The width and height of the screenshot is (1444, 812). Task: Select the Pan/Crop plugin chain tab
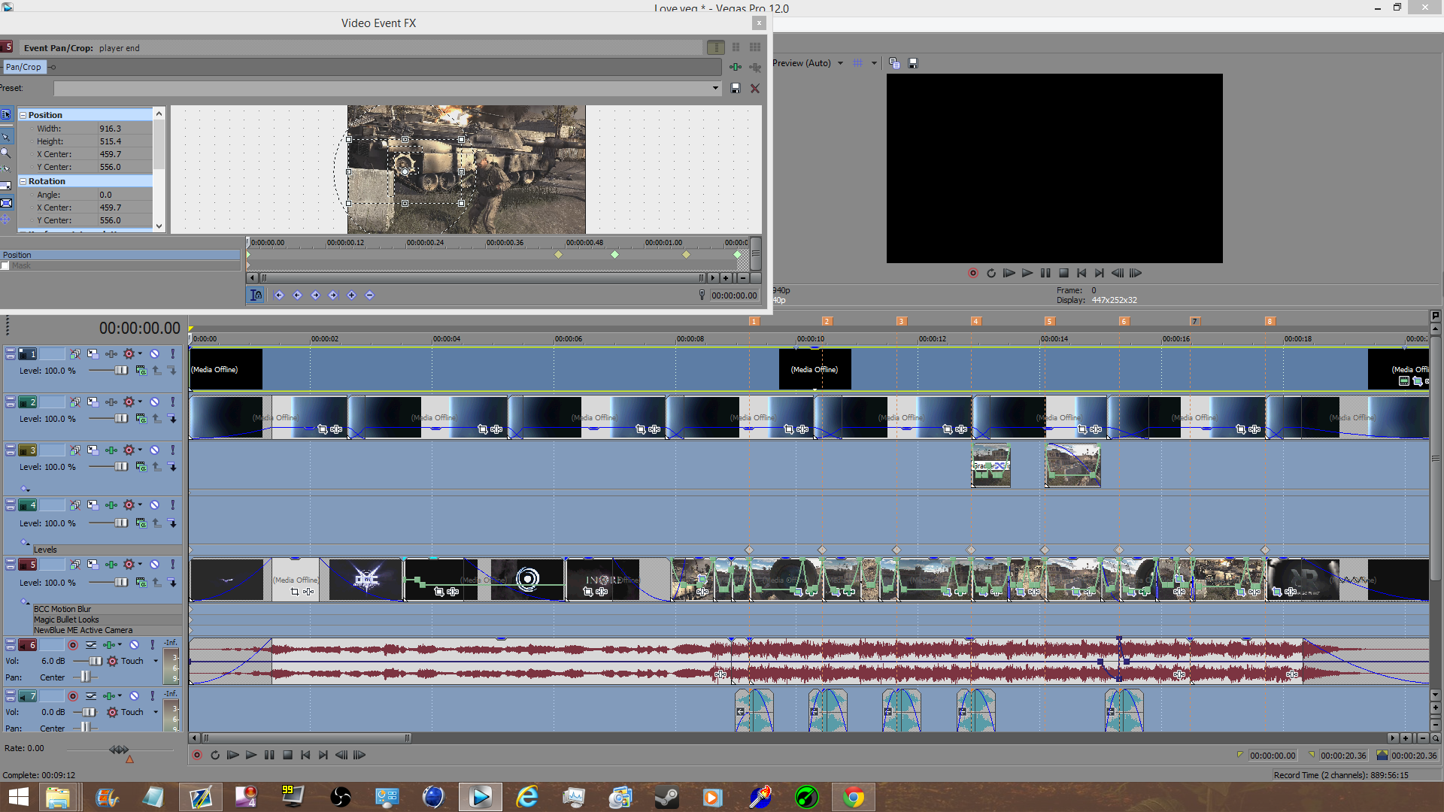click(x=23, y=68)
